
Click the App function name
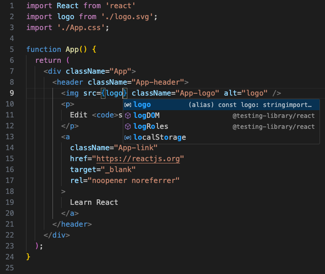72,50
